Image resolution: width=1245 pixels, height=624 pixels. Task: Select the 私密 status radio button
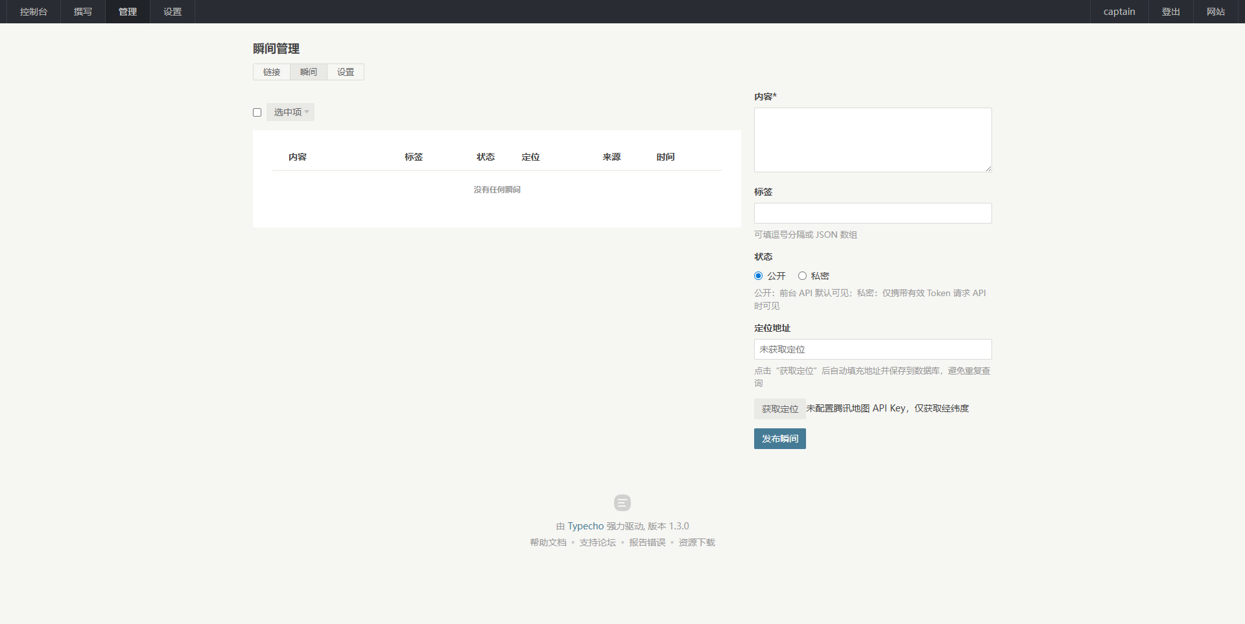(802, 276)
